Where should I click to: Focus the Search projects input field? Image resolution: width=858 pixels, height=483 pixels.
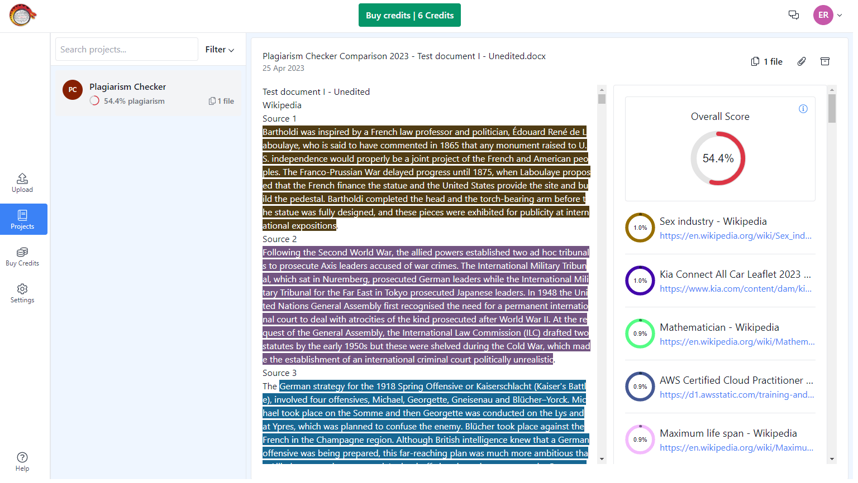(x=127, y=49)
